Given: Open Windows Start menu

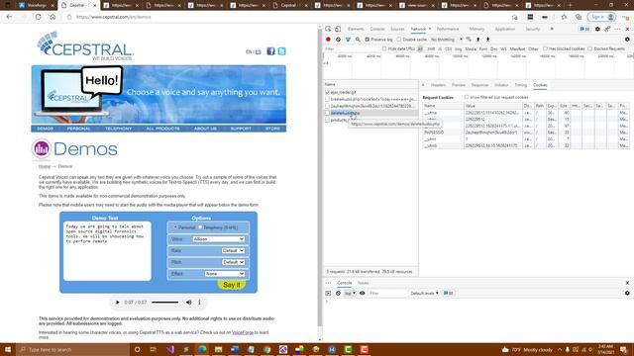Looking at the screenshot, I should point(8,349).
